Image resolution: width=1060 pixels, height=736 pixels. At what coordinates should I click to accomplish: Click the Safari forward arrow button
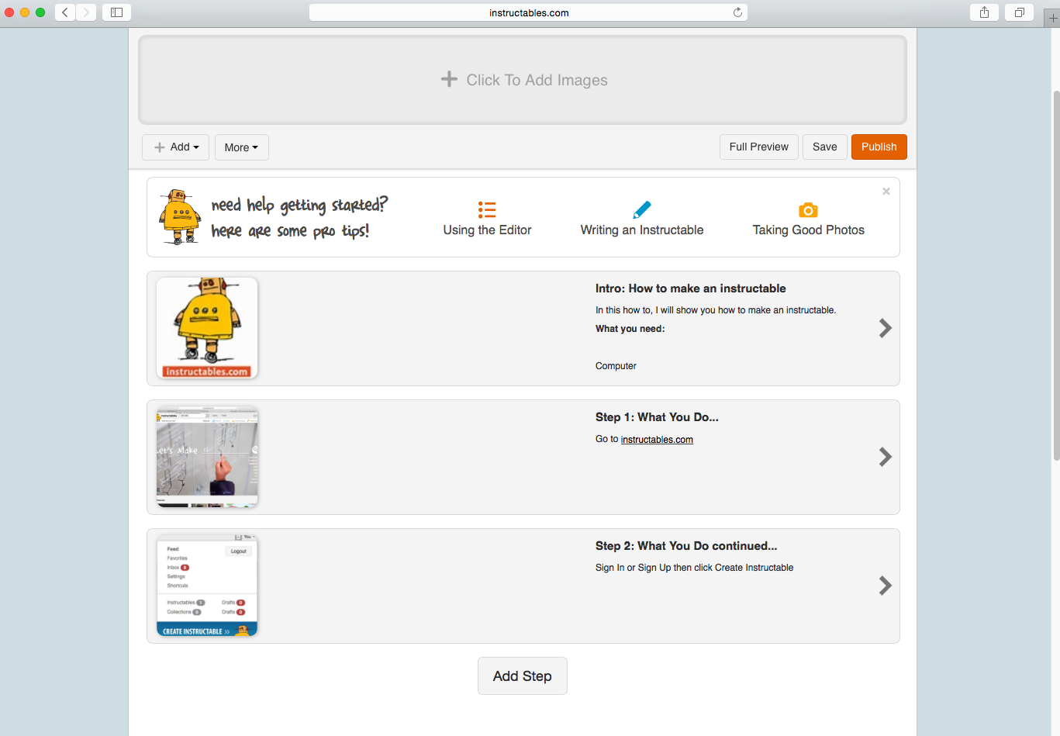pyautogui.click(x=86, y=12)
